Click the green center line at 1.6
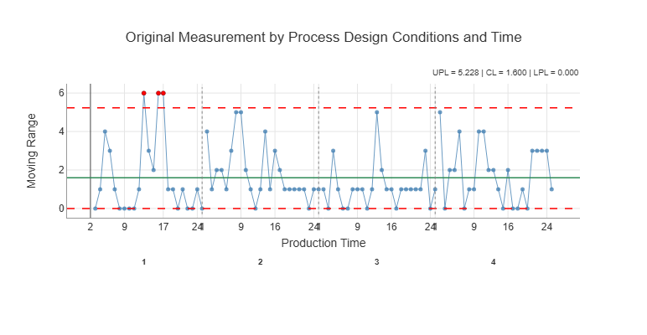 pos(323,178)
